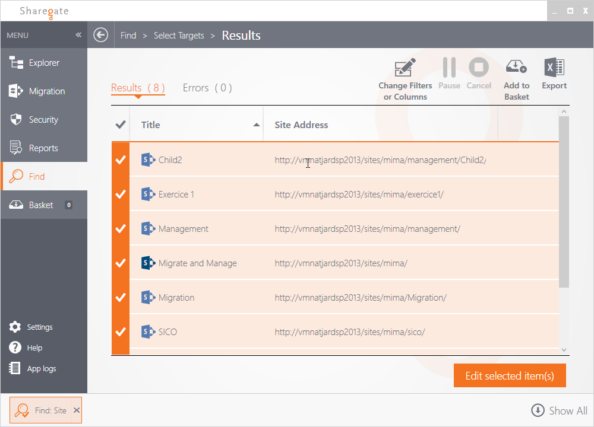
Task: Switch to the Errors (0) tab
Action: click(207, 88)
